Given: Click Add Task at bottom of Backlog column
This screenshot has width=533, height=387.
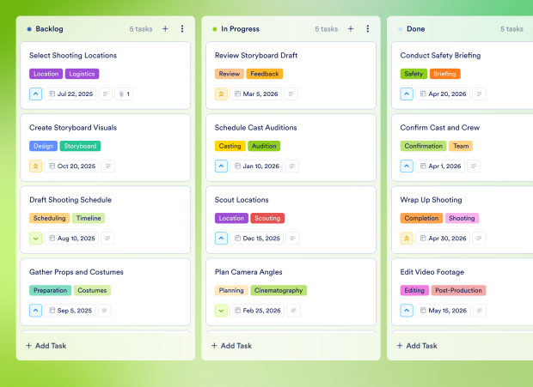Looking at the screenshot, I should [x=46, y=346].
